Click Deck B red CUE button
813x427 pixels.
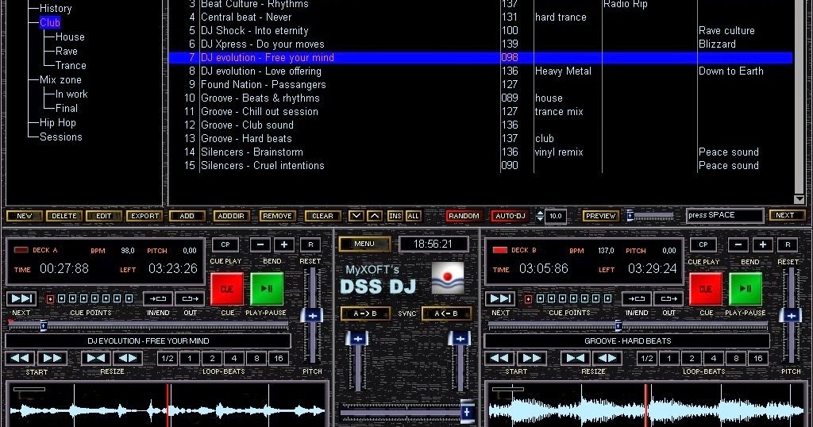706,289
